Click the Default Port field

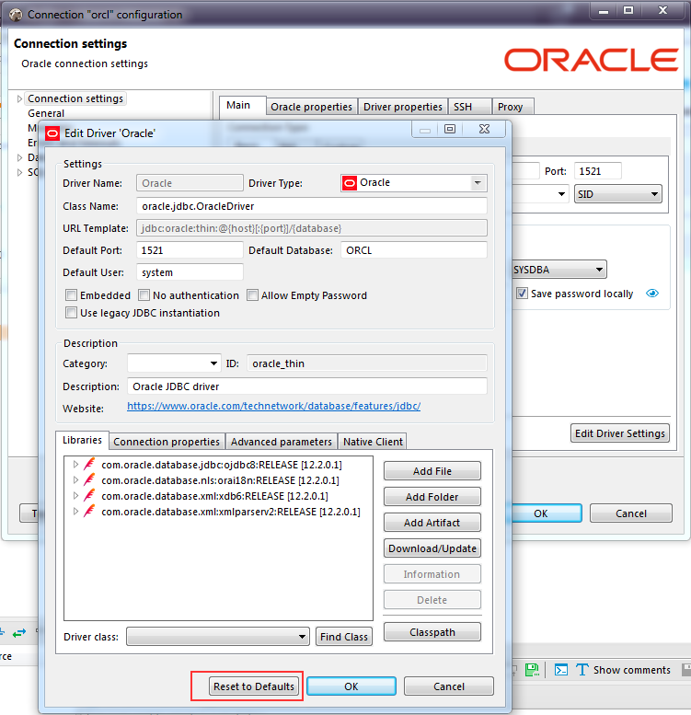point(190,250)
